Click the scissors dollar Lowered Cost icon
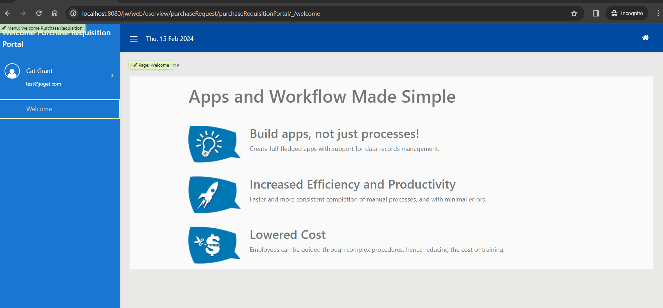This screenshot has width=663, height=308. [214, 245]
